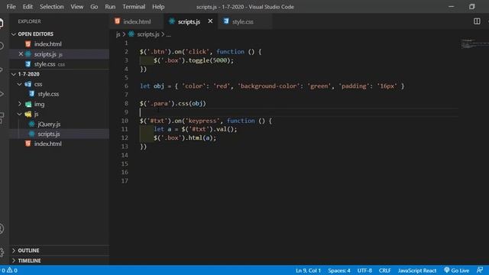Expand the OUTLINE section
This screenshot has width=489, height=275.
(x=60, y=251)
